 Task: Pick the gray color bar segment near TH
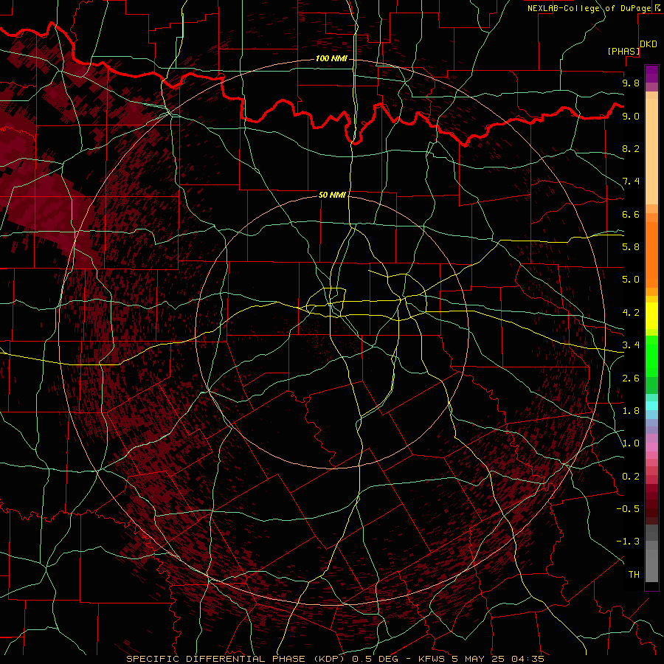pos(651,567)
